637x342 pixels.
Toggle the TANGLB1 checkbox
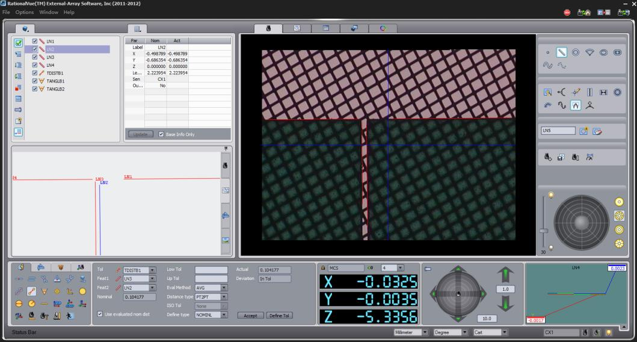[x=34, y=81]
